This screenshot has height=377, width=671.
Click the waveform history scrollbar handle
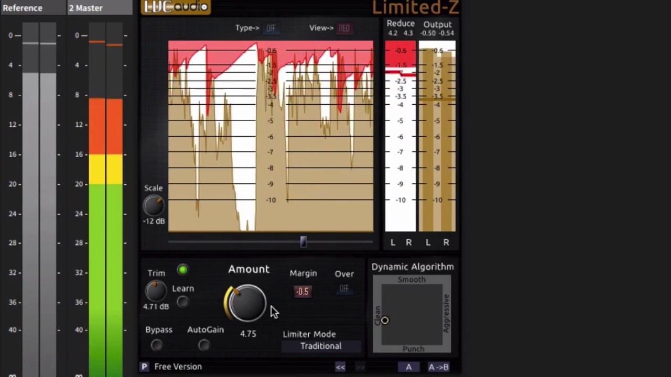click(x=303, y=241)
